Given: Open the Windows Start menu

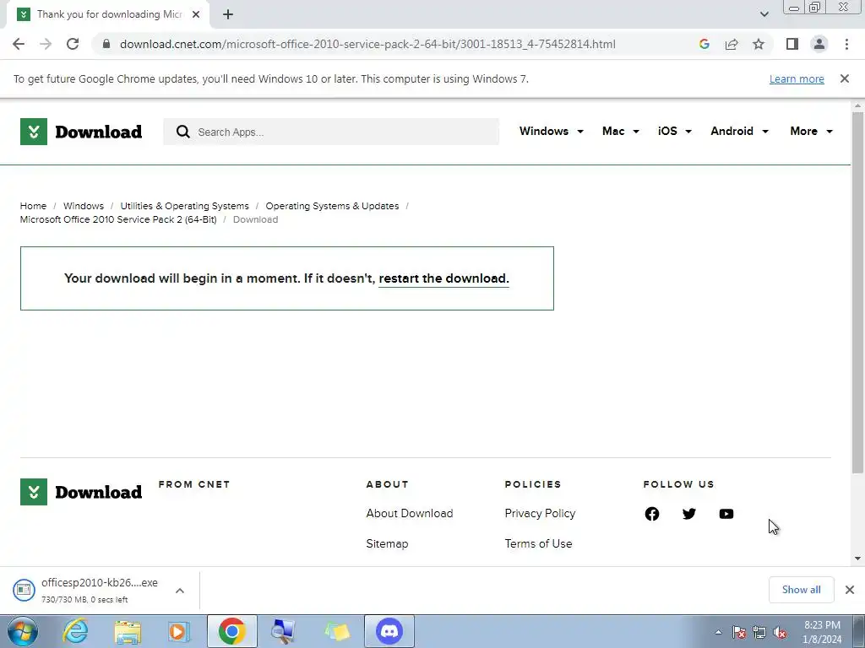Looking at the screenshot, I should click(x=23, y=631).
